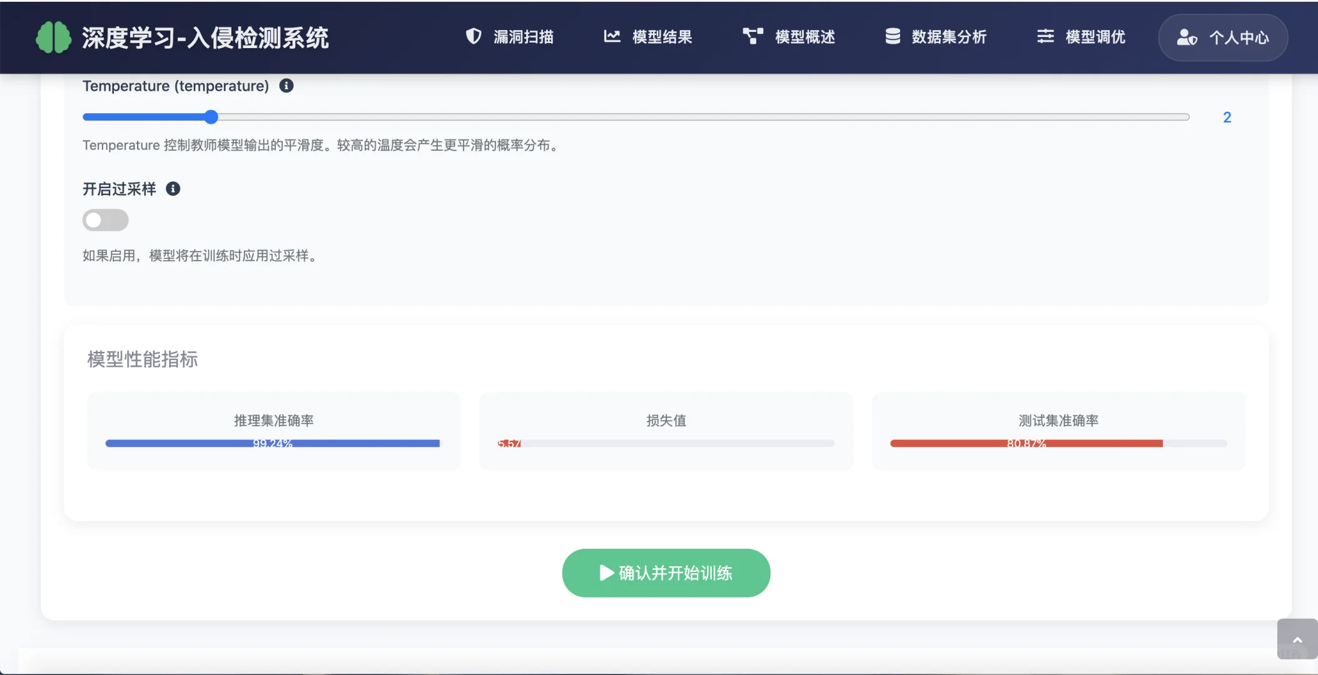This screenshot has height=675, width=1318.
Task: Click the vulnerability scan shield icon
Action: pos(474,37)
